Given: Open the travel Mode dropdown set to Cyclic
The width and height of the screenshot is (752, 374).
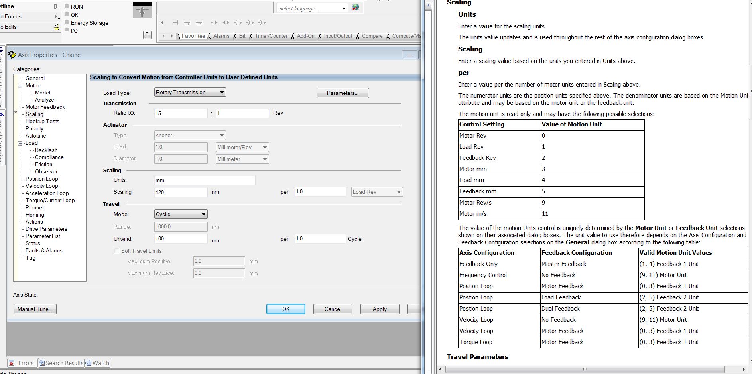Looking at the screenshot, I should point(181,215).
